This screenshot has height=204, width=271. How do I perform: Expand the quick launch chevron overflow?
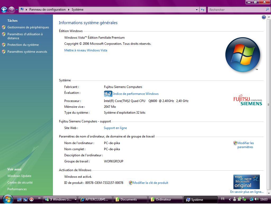coord(39,198)
